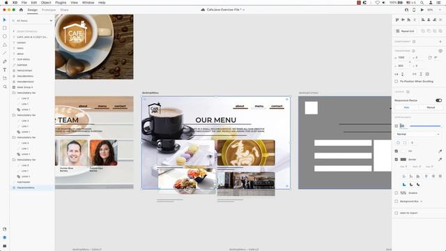Click the macOS Spotlight search icon
Viewport: 446px width, 251px height.
[x=422, y=3]
